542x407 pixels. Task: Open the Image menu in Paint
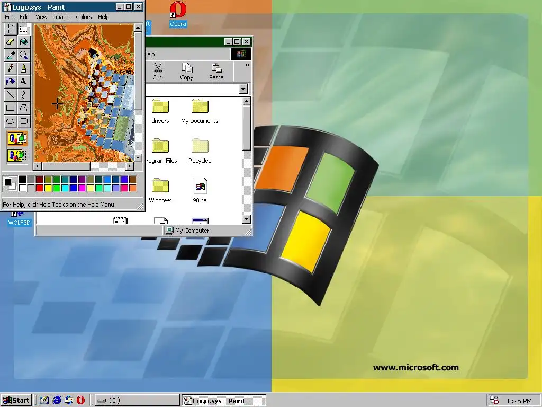(61, 17)
